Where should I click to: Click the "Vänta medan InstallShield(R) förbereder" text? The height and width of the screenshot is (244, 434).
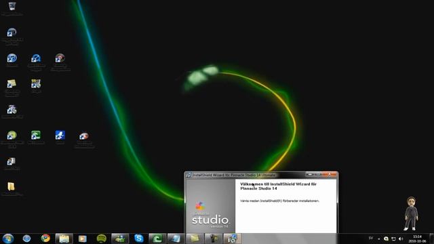(279, 201)
